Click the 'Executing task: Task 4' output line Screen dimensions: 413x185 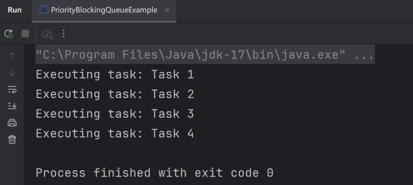[115, 133]
